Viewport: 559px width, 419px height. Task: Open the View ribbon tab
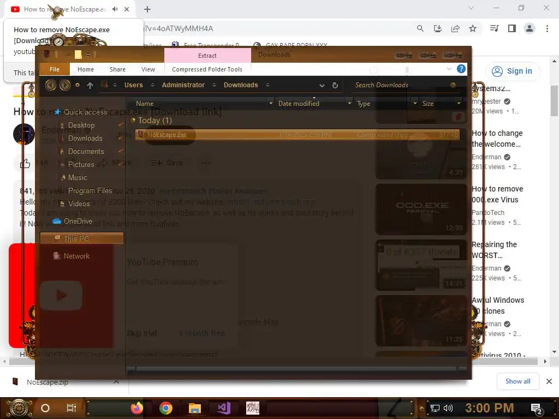coord(148,69)
